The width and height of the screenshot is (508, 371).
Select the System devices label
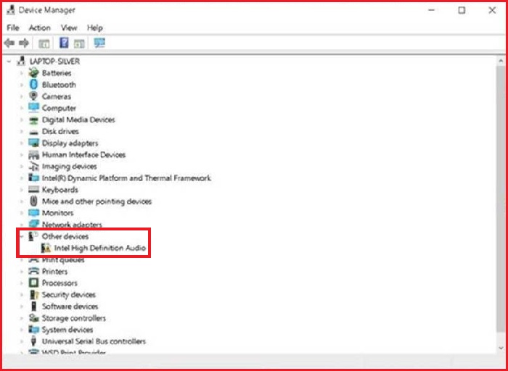point(67,330)
